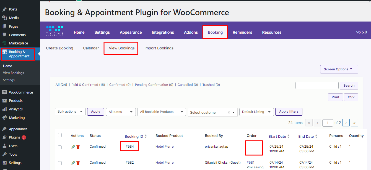This screenshot has width=371, height=170.
Task: Go to next page of bookings
Action: click(x=346, y=123)
